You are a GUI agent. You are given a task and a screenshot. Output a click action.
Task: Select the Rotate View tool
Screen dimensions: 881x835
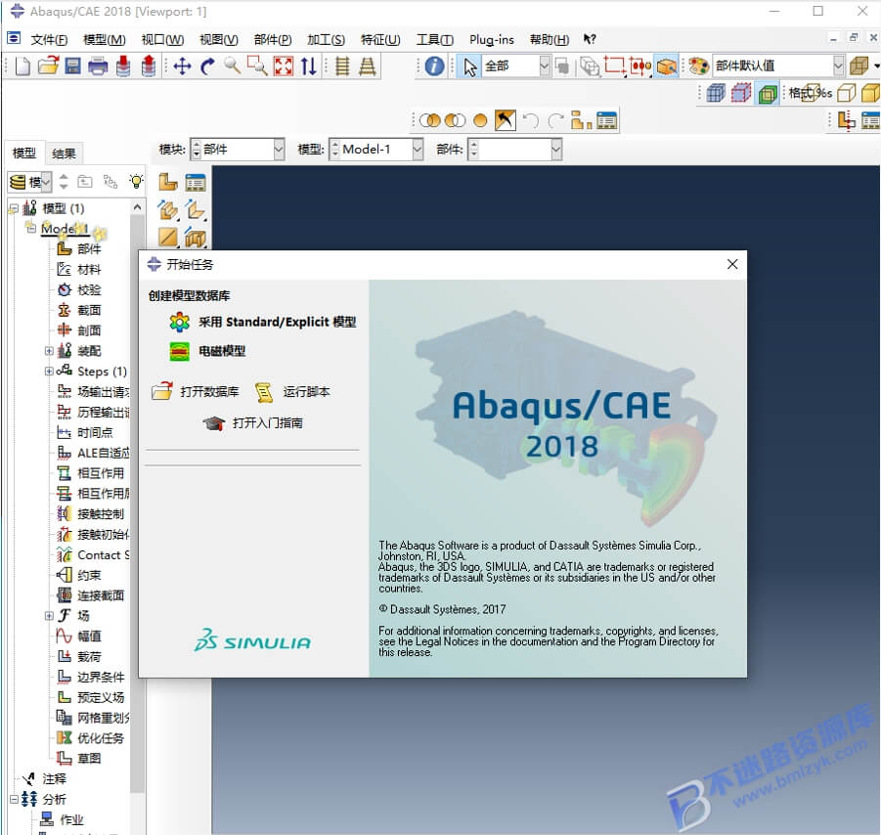pos(207,66)
